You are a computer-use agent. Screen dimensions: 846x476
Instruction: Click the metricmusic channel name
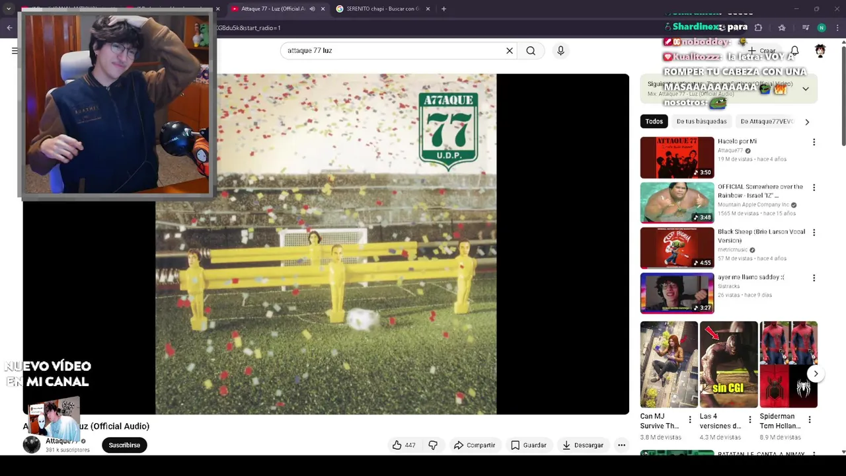coord(732,250)
